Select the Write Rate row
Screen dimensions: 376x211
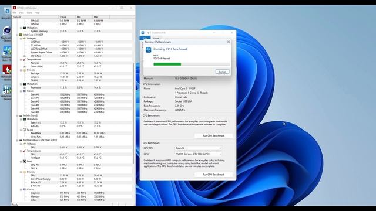tap(72, 137)
